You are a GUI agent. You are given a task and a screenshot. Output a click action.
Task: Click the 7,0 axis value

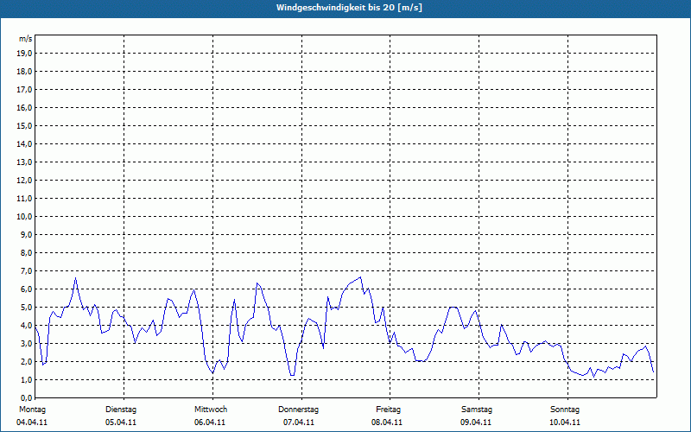coord(27,271)
